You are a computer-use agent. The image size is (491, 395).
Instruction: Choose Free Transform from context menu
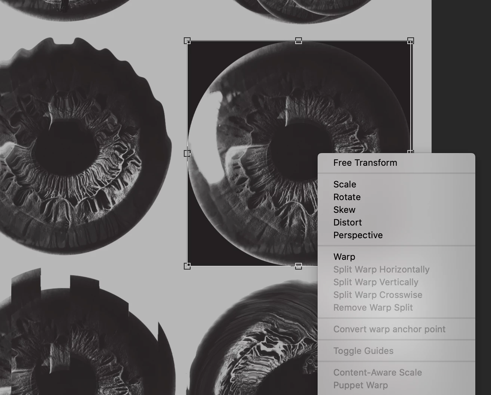click(x=396, y=163)
